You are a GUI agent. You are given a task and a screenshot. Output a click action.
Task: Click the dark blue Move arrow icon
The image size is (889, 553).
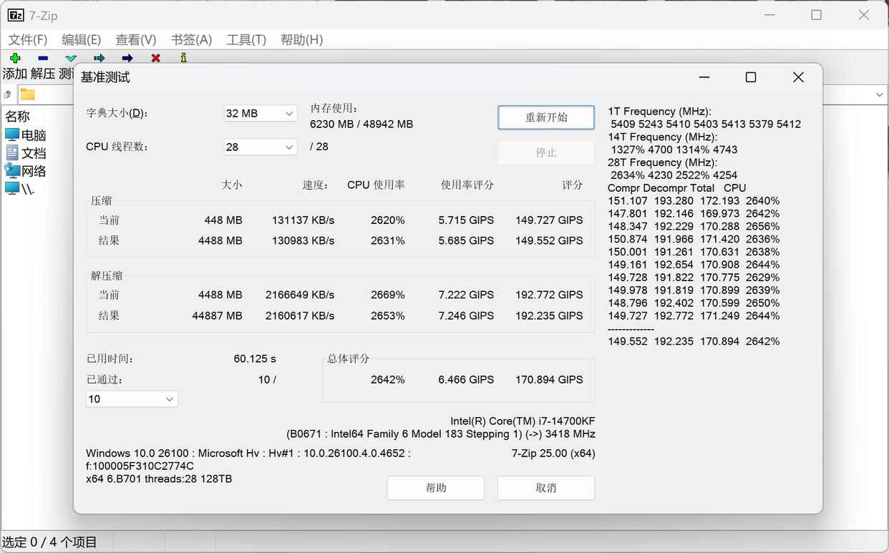[x=127, y=58]
